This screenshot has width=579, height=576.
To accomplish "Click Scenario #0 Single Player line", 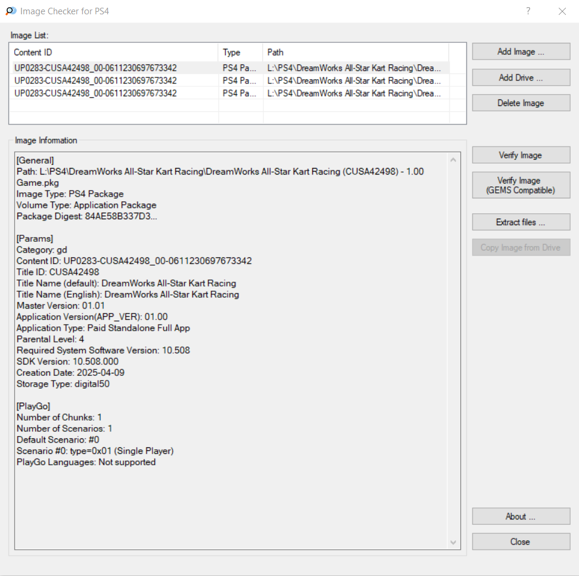I will (x=95, y=451).
